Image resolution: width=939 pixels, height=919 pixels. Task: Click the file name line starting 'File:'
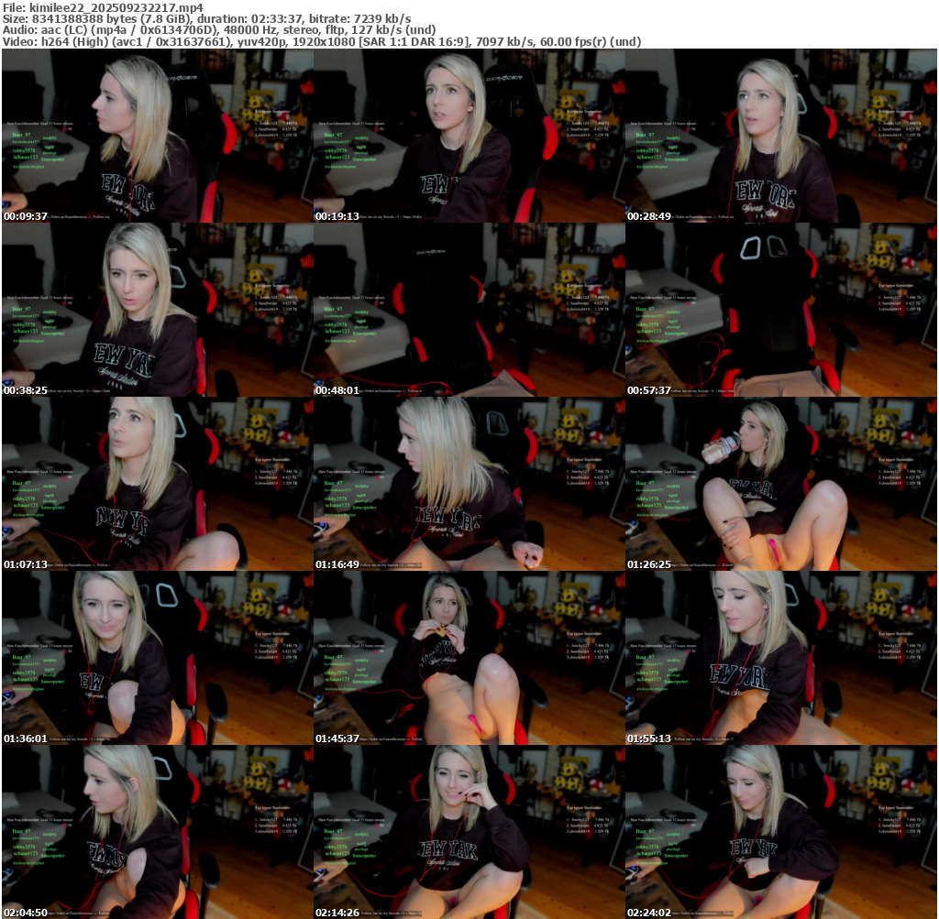[103, 7]
